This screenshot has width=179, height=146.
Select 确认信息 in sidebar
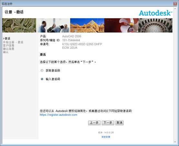[8, 49]
